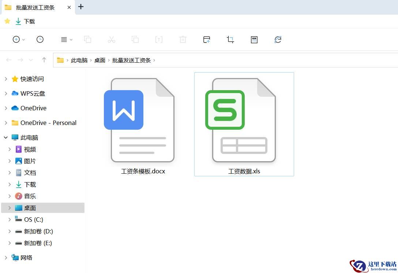Image resolution: width=398 pixels, height=273 pixels.
Task: Select 快速访问 in the sidebar
Action: click(32, 79)
